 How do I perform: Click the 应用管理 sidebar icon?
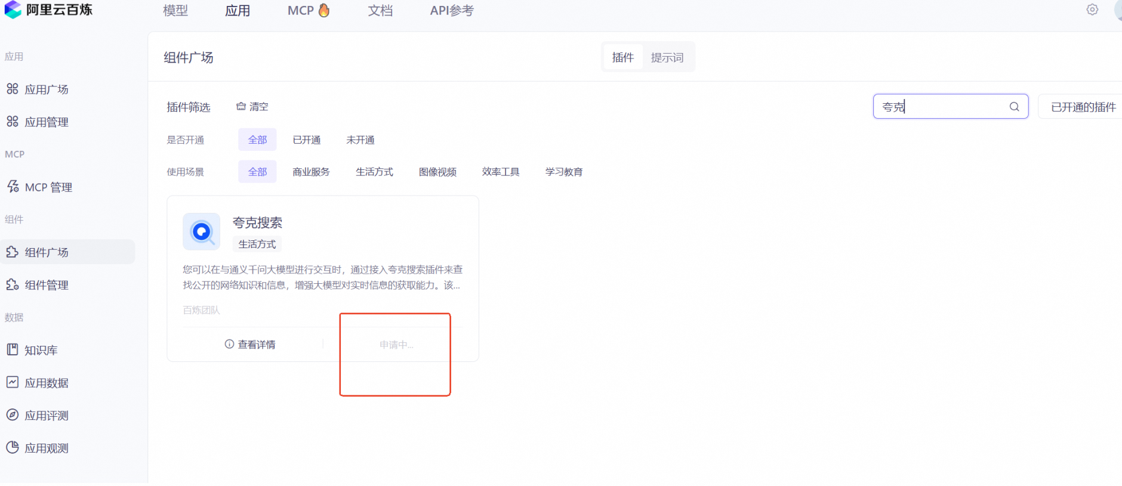(13, 122)
